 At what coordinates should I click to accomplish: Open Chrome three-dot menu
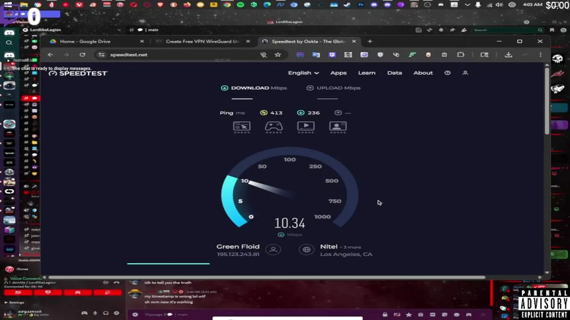[540, 55]
